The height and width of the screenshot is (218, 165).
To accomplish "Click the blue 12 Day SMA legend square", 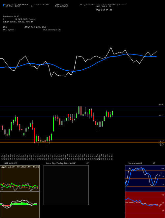I will [x=4, y=6].
